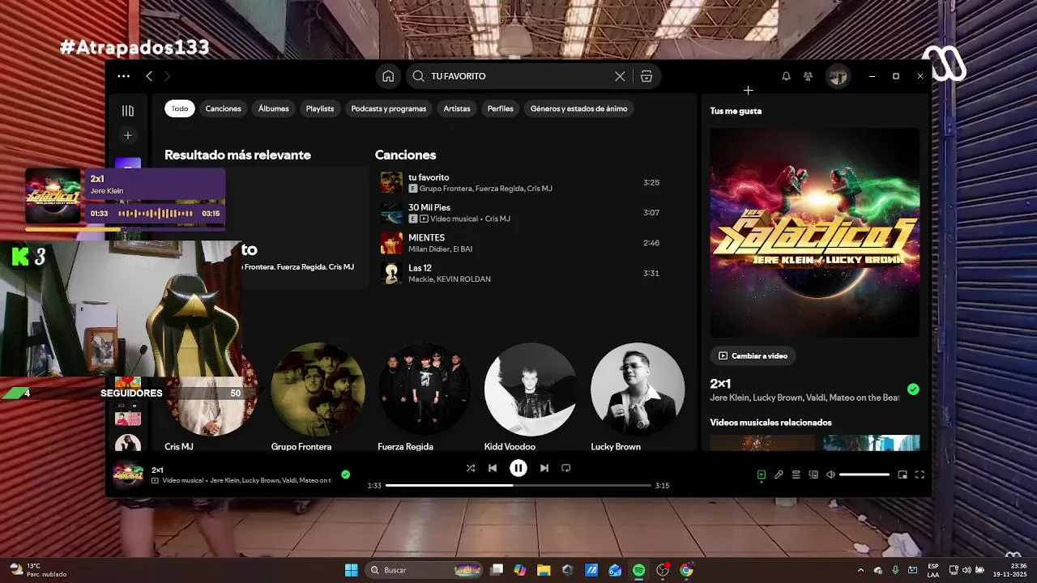This screenshot has height=583, width=1037.
Task: Go to Spotify Home via house icon
Action: [x=388, y=76]
